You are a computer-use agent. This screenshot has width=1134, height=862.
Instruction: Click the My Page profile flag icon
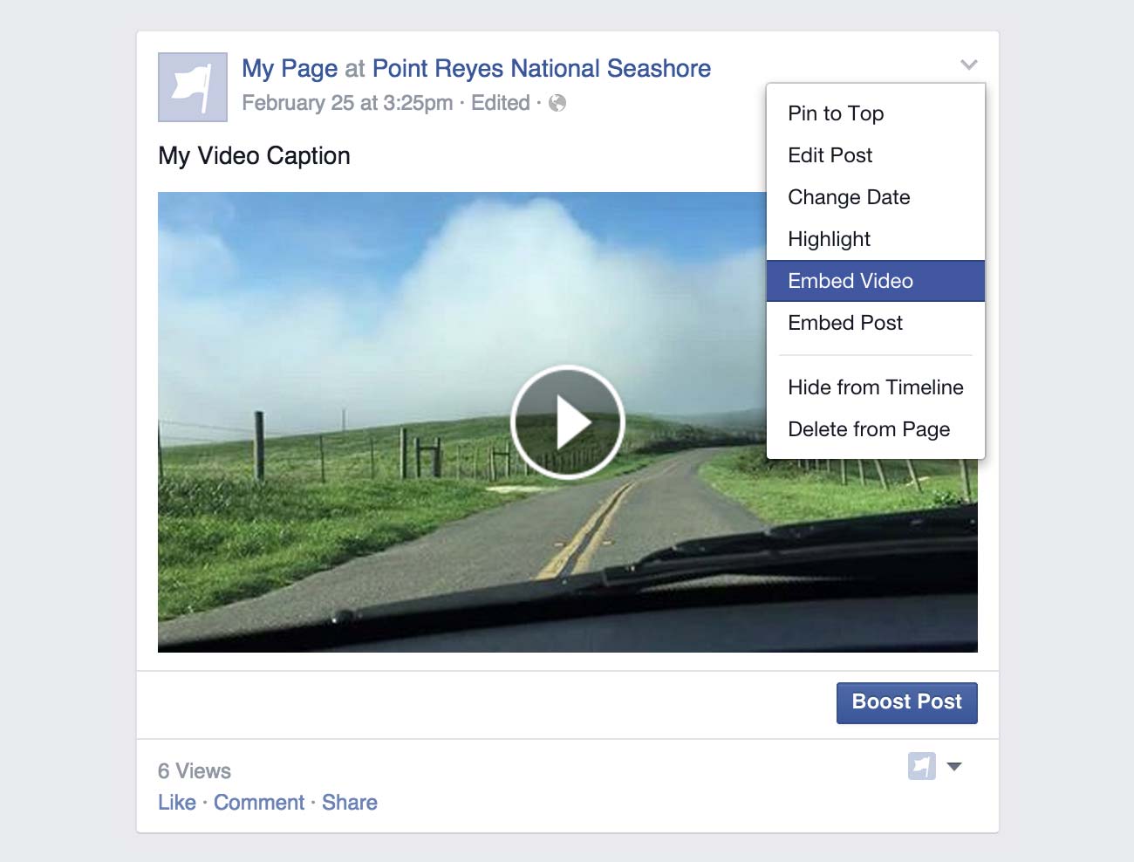pyautogui.click(x=191, y=86)
